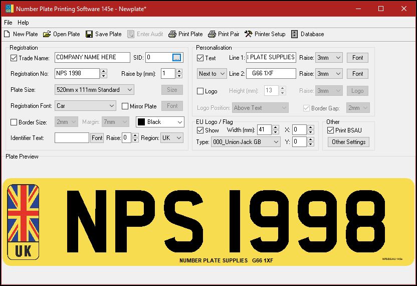Enable the Logo checkbox
The width and height of the screenshot is (417, 286).
pos(200,91)
